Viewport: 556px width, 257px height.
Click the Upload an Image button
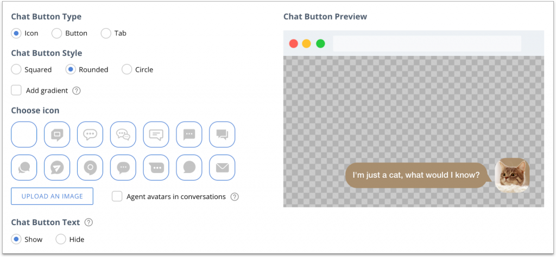tap(52, 196)
